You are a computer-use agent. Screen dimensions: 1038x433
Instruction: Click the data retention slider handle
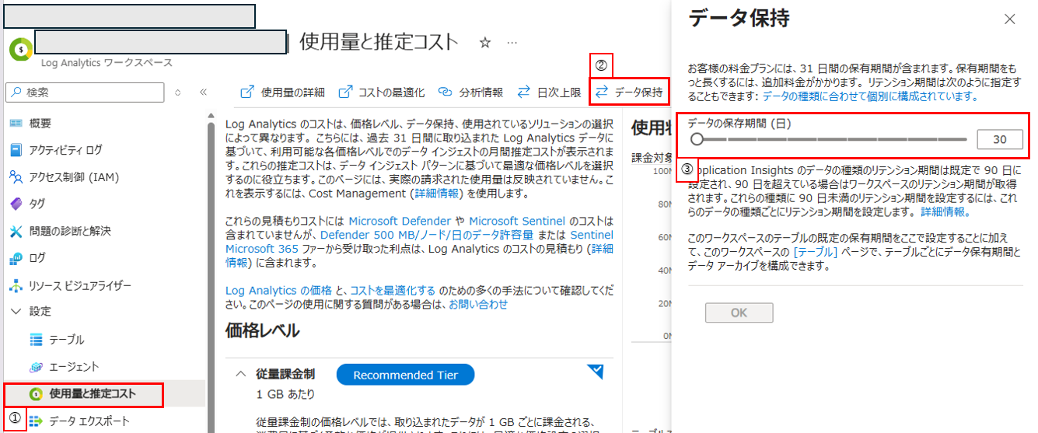697,139
